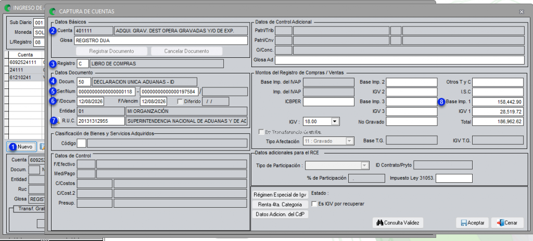
Task: Click the I.S.C field
Action: (498, 92)
